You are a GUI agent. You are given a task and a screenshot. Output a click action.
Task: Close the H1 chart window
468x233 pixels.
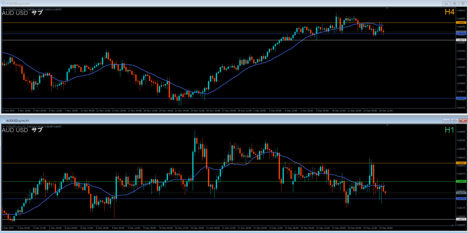pyautogui.click(x=463, y=120)
